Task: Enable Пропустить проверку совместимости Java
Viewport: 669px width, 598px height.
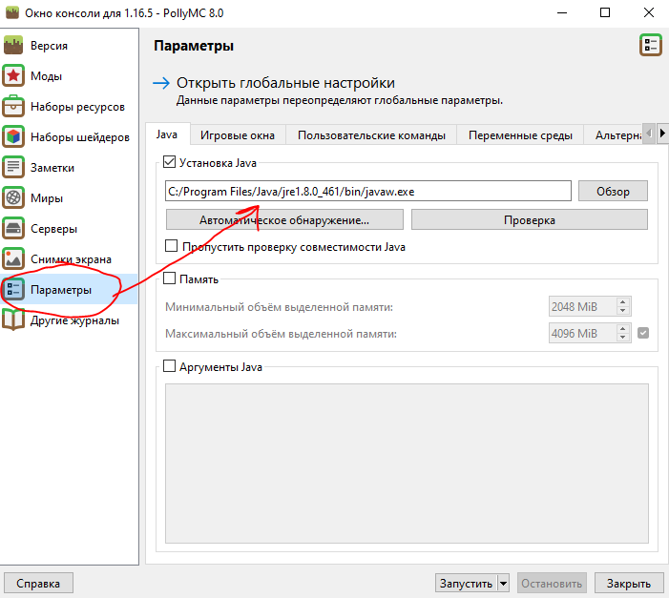Action: tap(171, 246)
